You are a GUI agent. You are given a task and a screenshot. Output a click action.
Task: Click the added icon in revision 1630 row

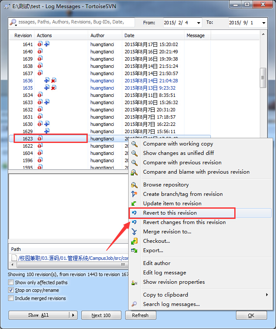(x=47, y=124)
